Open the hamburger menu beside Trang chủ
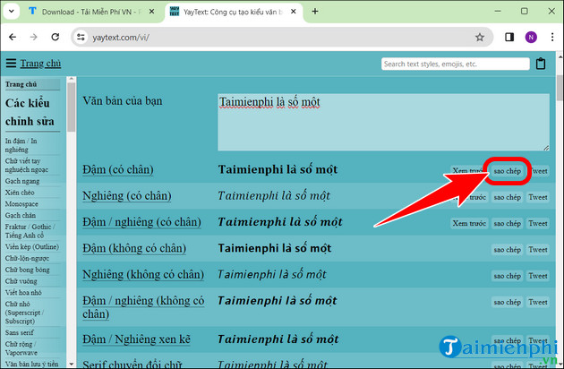564x369 pixels. [x=11, y=64]
